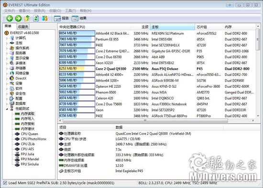
Task: Toggle the status bar checkbox
Action: [x=5, y=183]
